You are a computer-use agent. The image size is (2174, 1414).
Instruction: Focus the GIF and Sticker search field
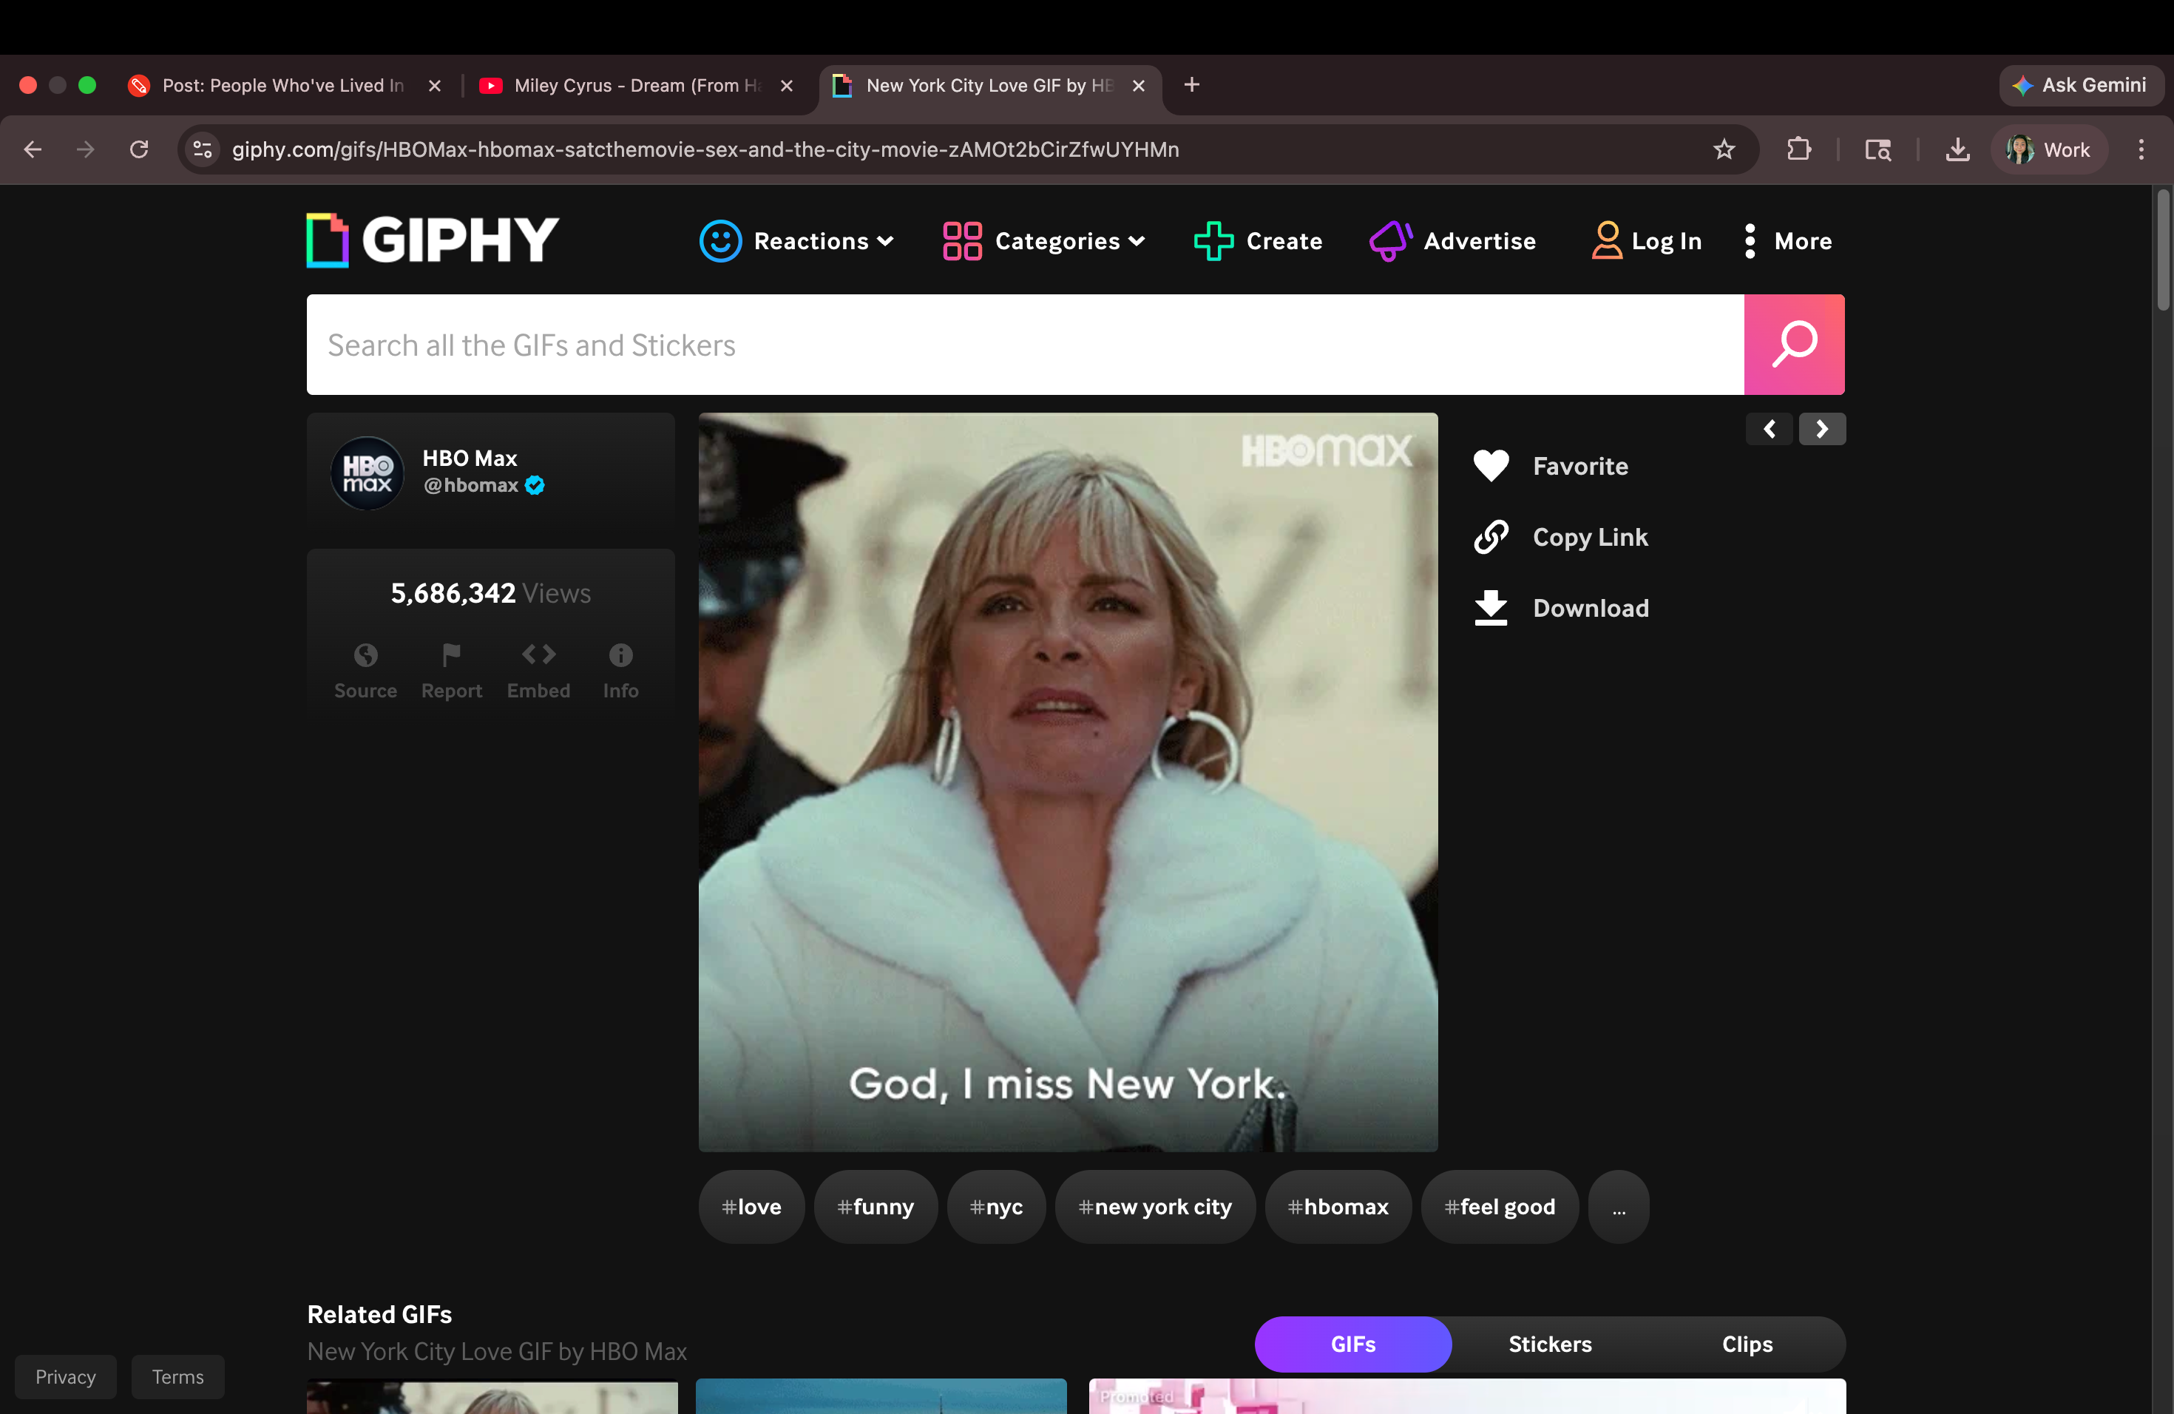(x=1025, y=345)
